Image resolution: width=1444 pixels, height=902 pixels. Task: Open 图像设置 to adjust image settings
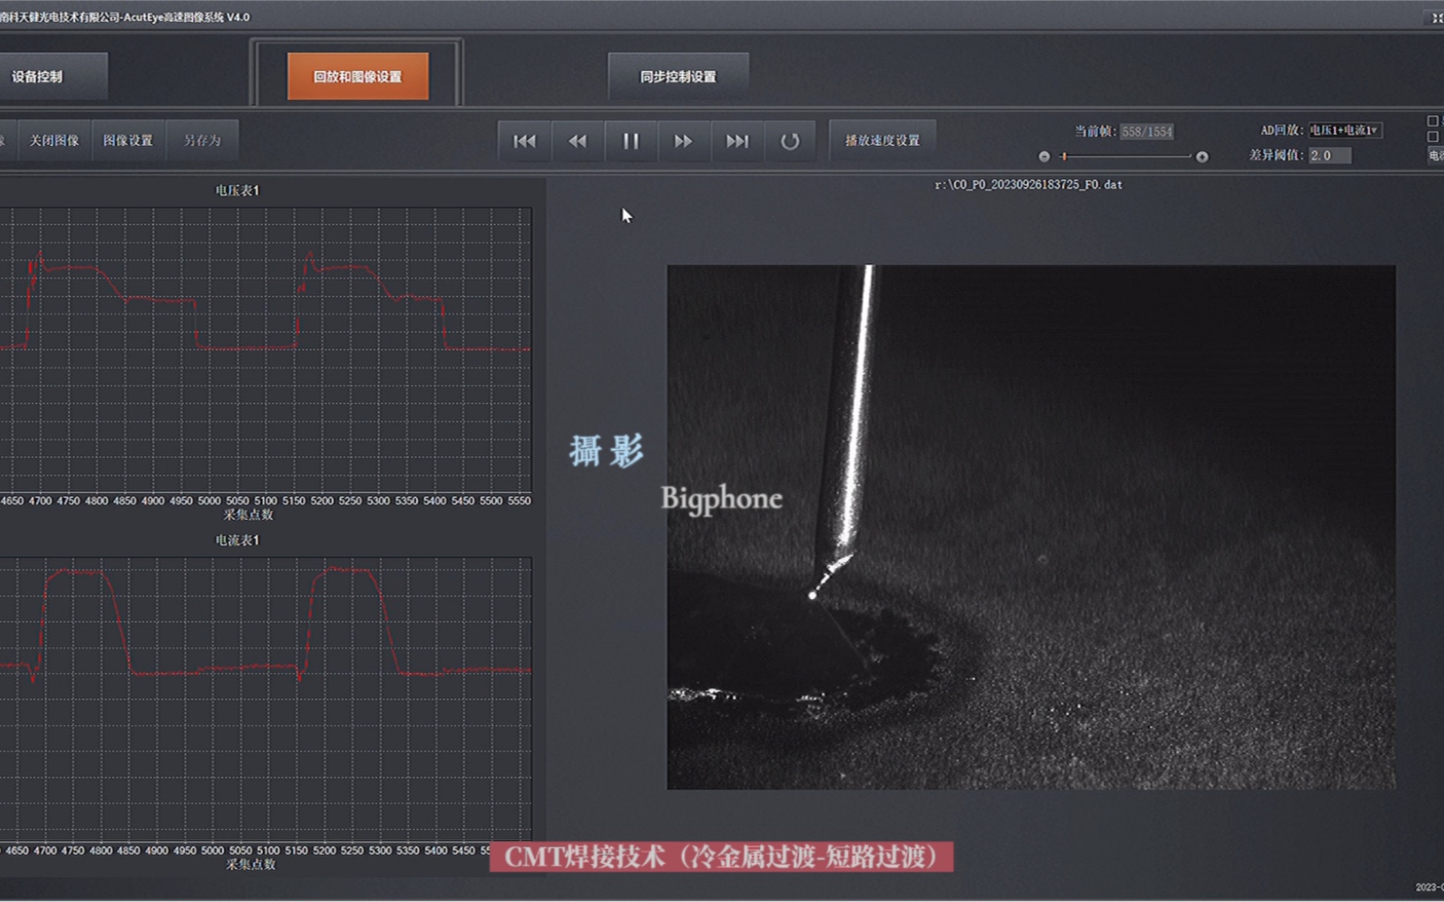pos(127,139)
